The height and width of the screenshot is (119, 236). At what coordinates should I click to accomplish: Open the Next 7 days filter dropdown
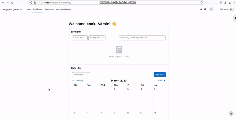(x=80, y=38)
